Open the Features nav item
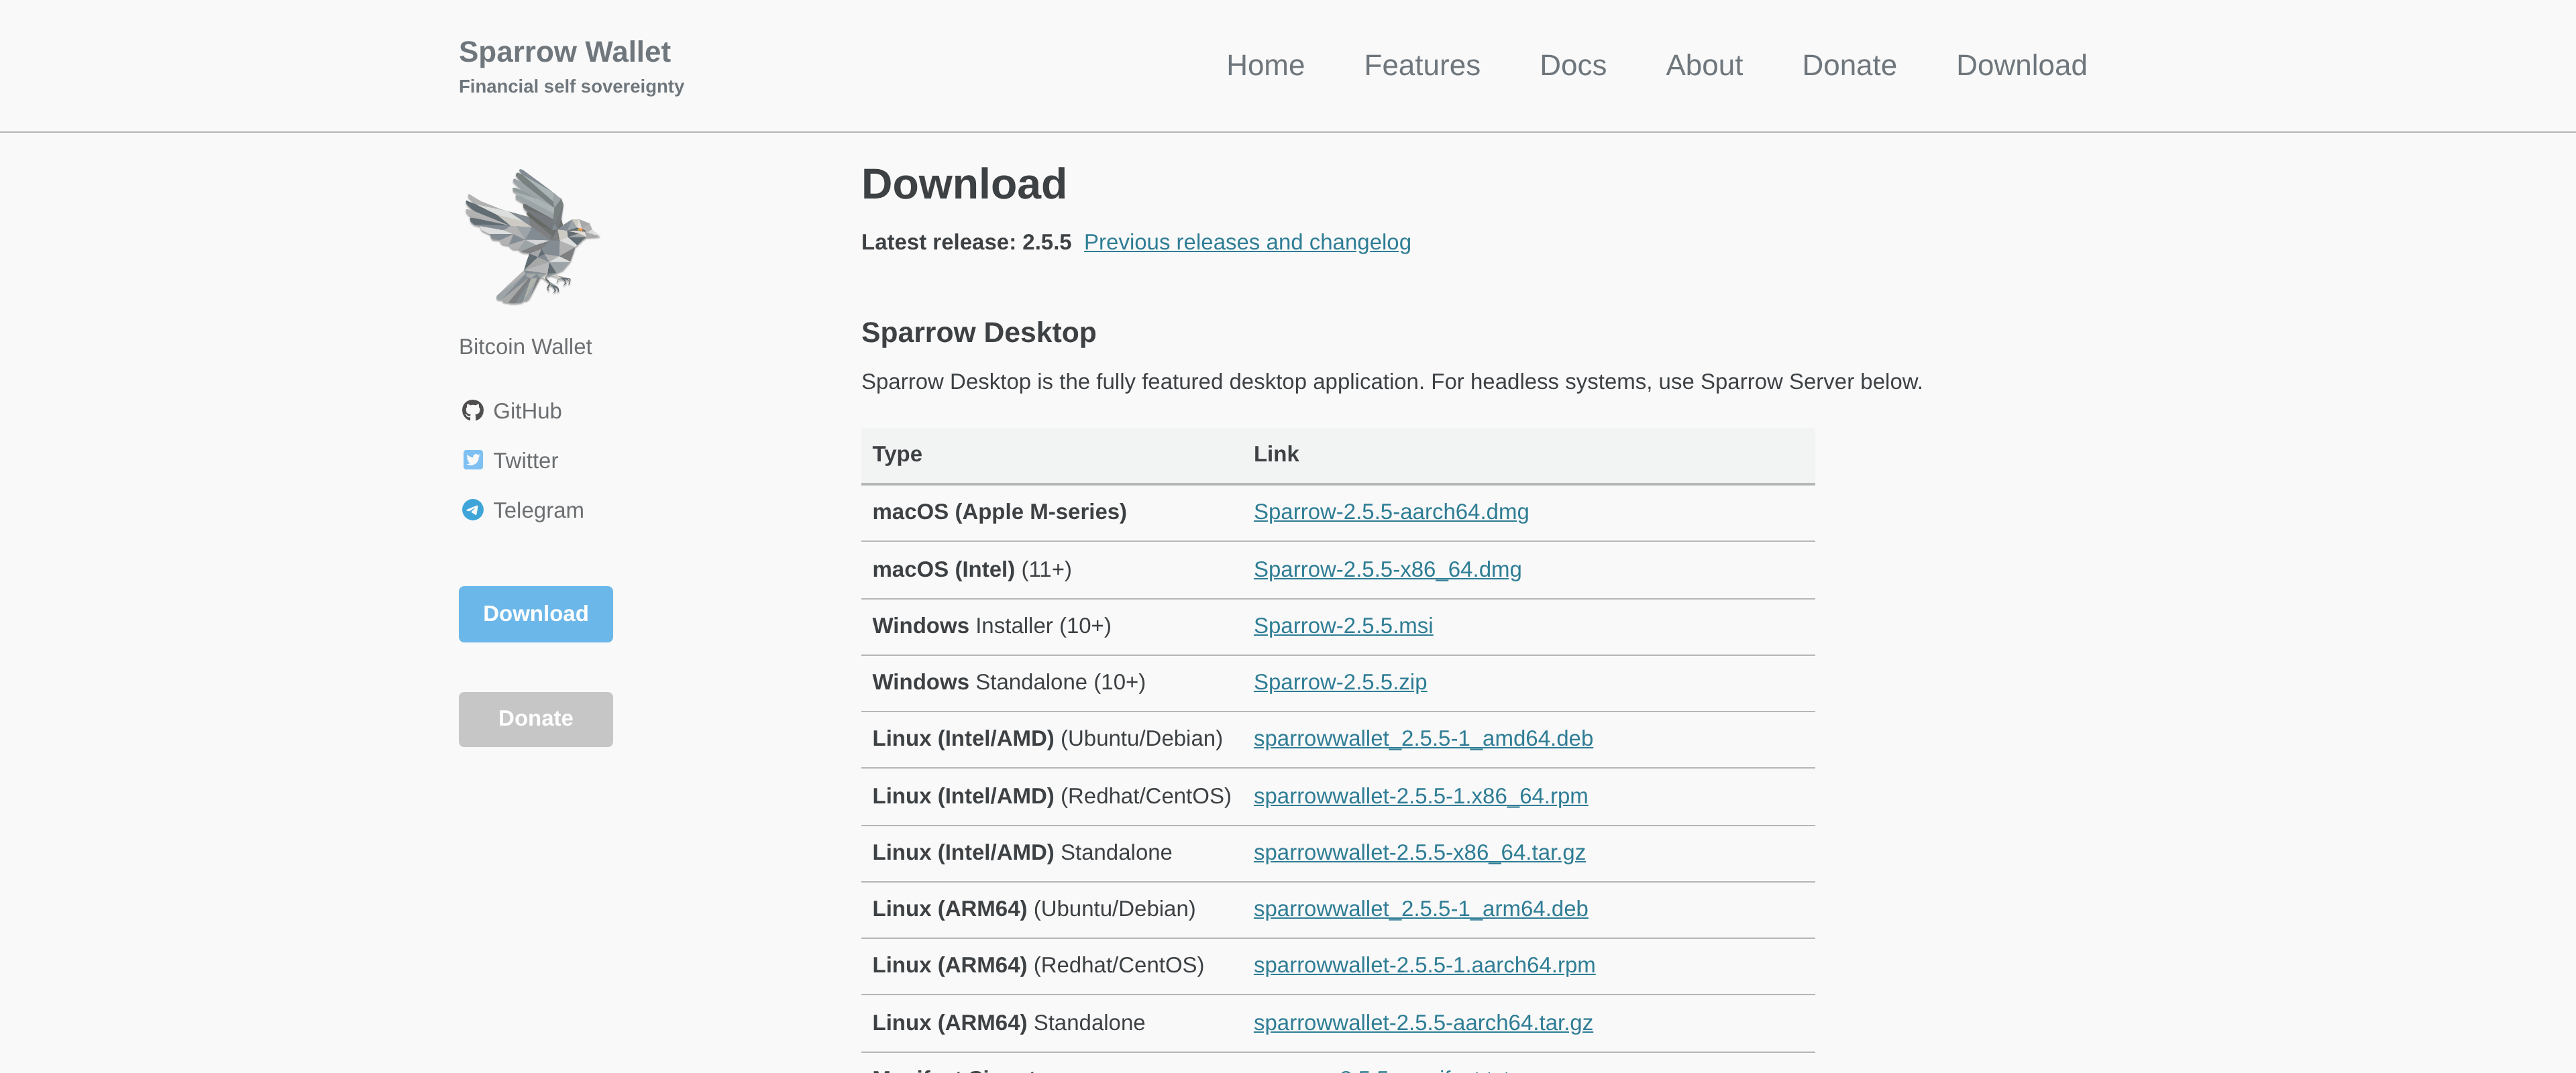 click(x=1421, y=65)
